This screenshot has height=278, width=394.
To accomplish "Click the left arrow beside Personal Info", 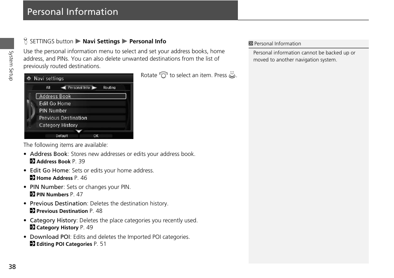I will tap(63, 87).
